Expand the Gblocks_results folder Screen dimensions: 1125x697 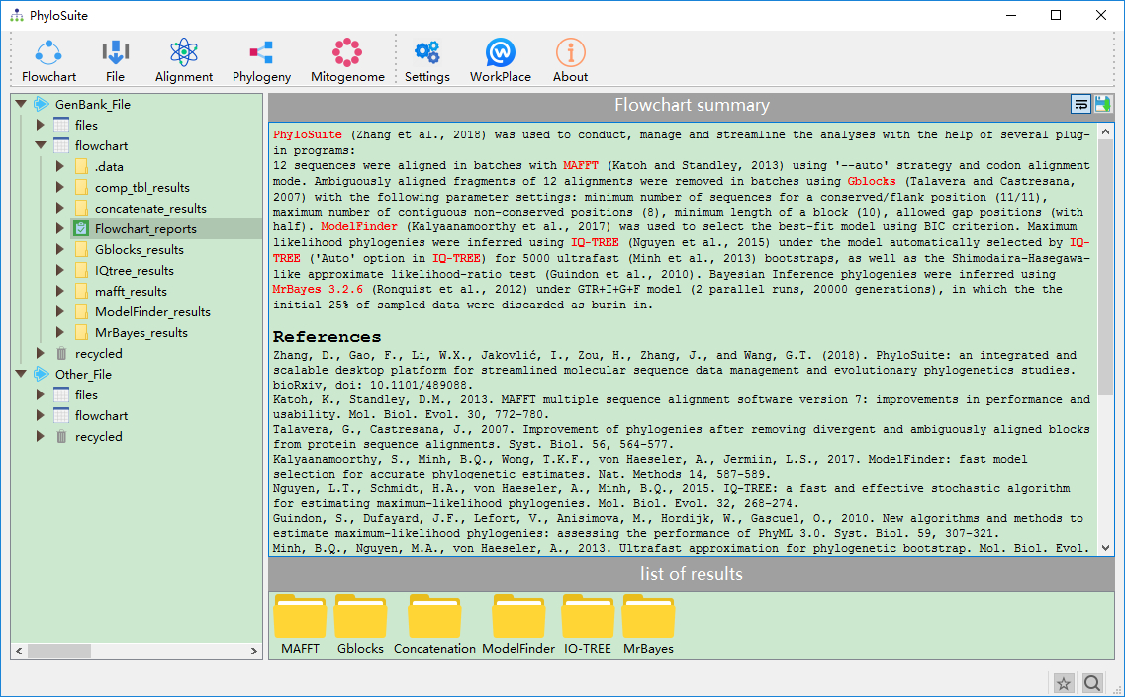tap(60, 249)
